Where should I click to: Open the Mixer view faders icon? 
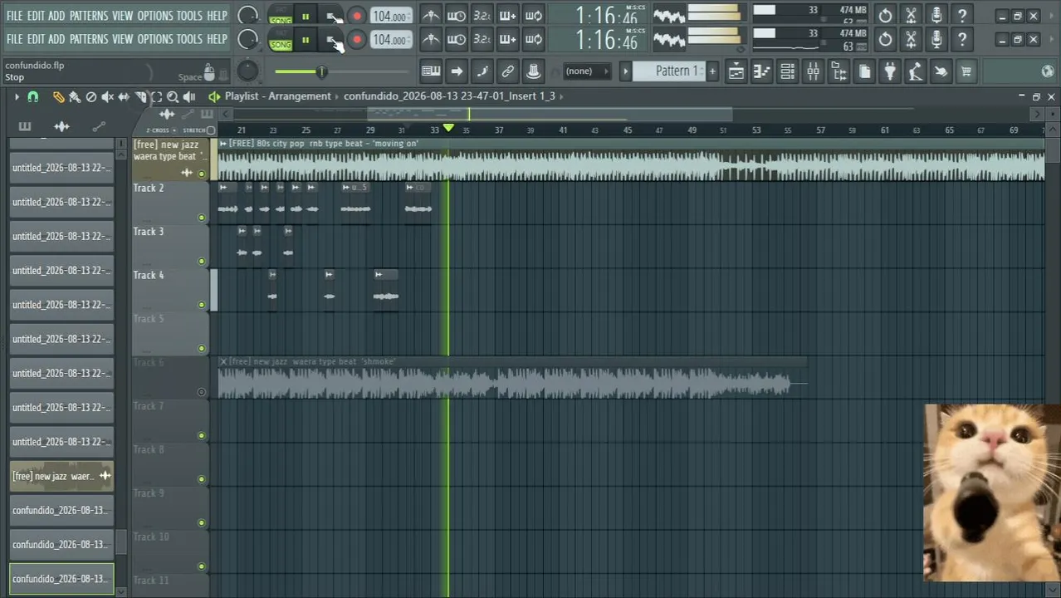point(813,71)
